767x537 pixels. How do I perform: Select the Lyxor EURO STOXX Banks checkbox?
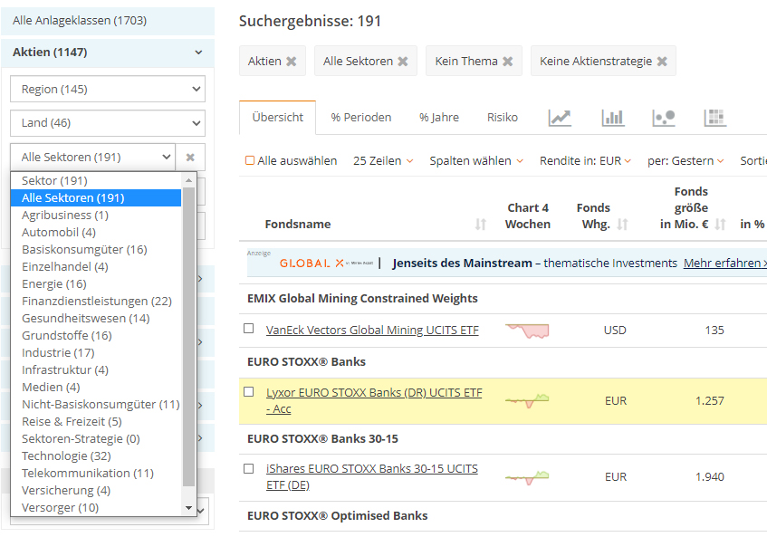[248, 392]
